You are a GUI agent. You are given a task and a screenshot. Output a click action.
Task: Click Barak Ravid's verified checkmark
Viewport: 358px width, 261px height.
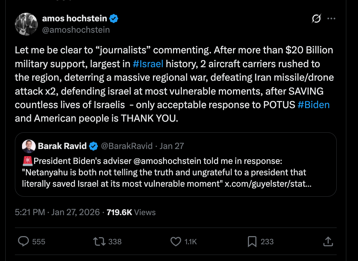93,146
